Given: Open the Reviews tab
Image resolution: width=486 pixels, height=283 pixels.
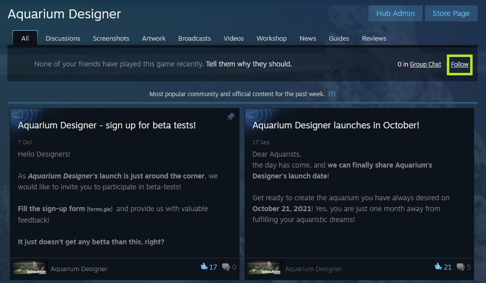Looking at the screenshot, I should [x=374, y=38].
